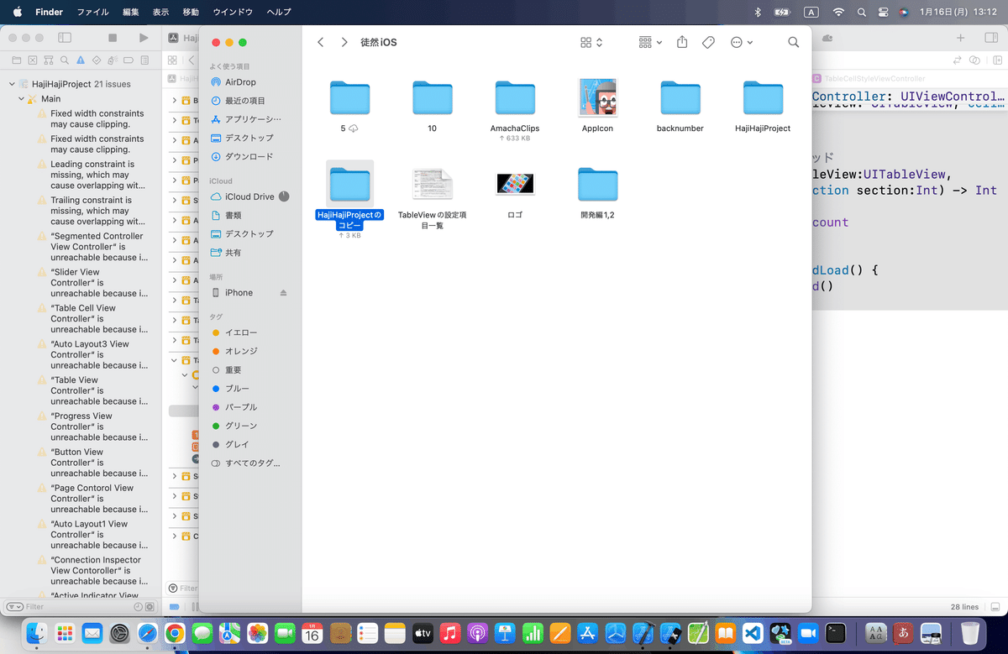Open ヘルプ menu
The width and height of the screenshot is (1008, 654).
[279, 12]
